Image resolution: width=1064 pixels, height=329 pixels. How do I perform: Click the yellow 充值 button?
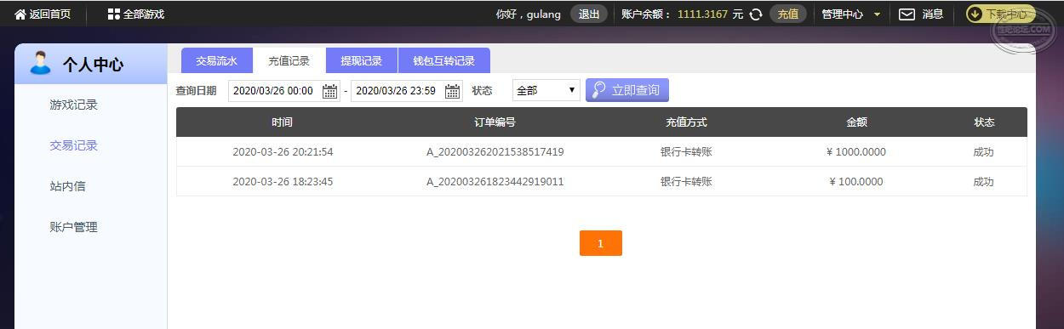[x=788, y=14]
